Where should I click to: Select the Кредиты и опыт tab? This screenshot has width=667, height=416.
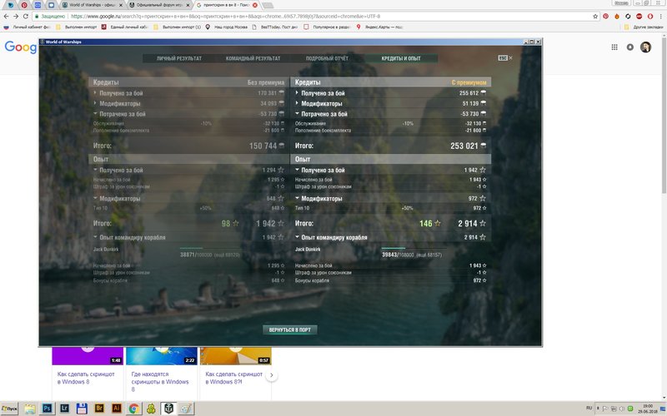point(401,58)
